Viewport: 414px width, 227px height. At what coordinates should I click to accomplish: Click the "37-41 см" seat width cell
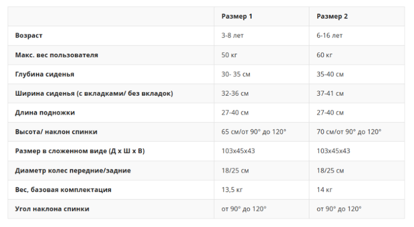(x=330, y=93)
